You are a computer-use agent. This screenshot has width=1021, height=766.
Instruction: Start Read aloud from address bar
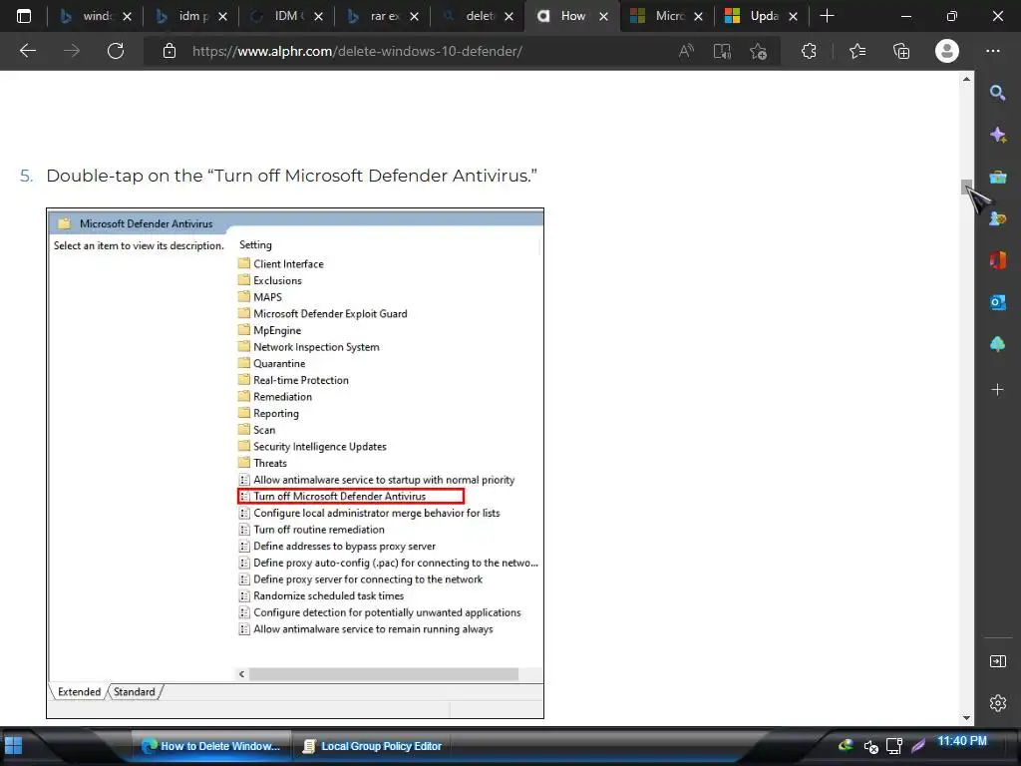click(686, 51)
